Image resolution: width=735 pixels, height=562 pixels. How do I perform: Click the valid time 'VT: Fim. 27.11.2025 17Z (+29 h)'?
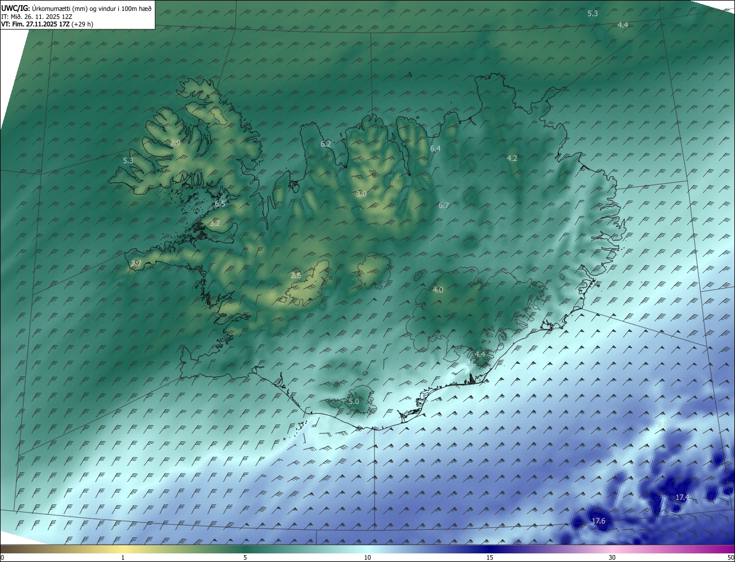[x=47, y=25]
